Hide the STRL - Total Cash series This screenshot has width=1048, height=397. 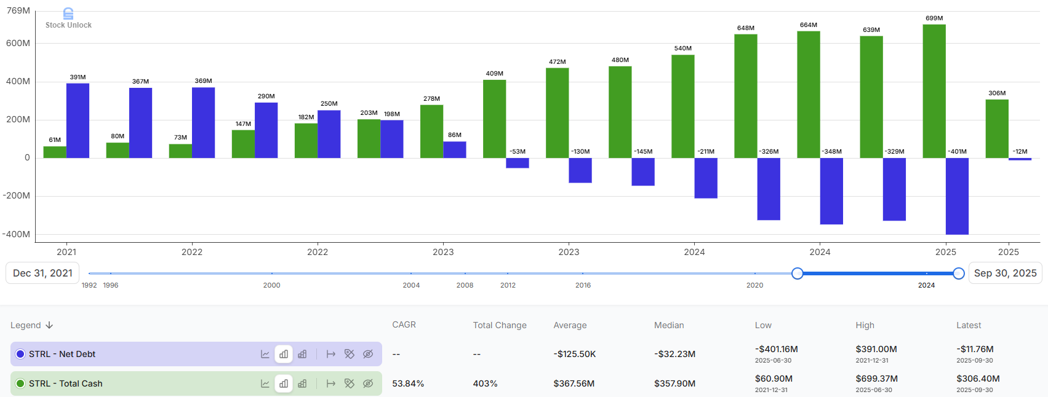tap(368, 383)
